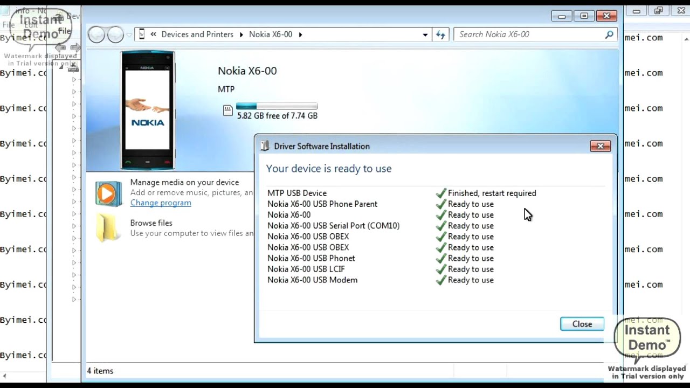Select Nokia X6-00 breadcrumb

[x=271, y=34]
